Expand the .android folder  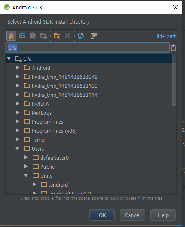(35, 184)
